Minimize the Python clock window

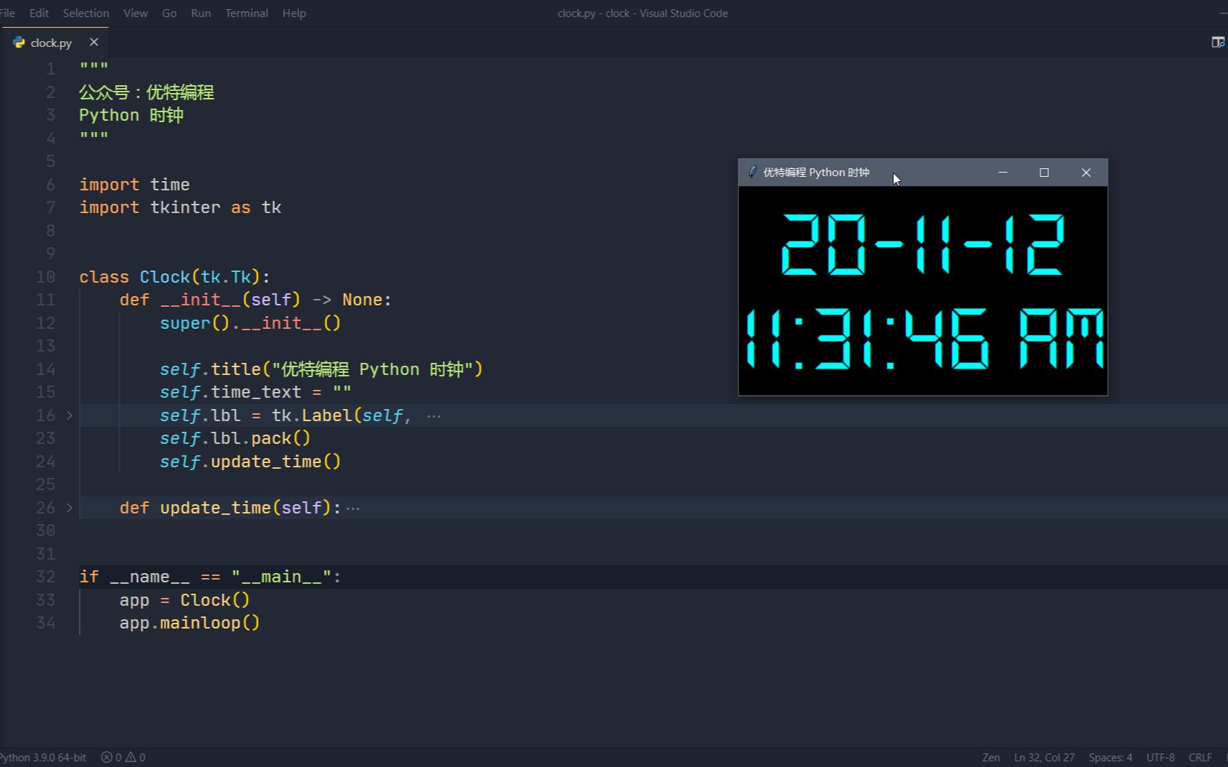tap(1003, 173)
